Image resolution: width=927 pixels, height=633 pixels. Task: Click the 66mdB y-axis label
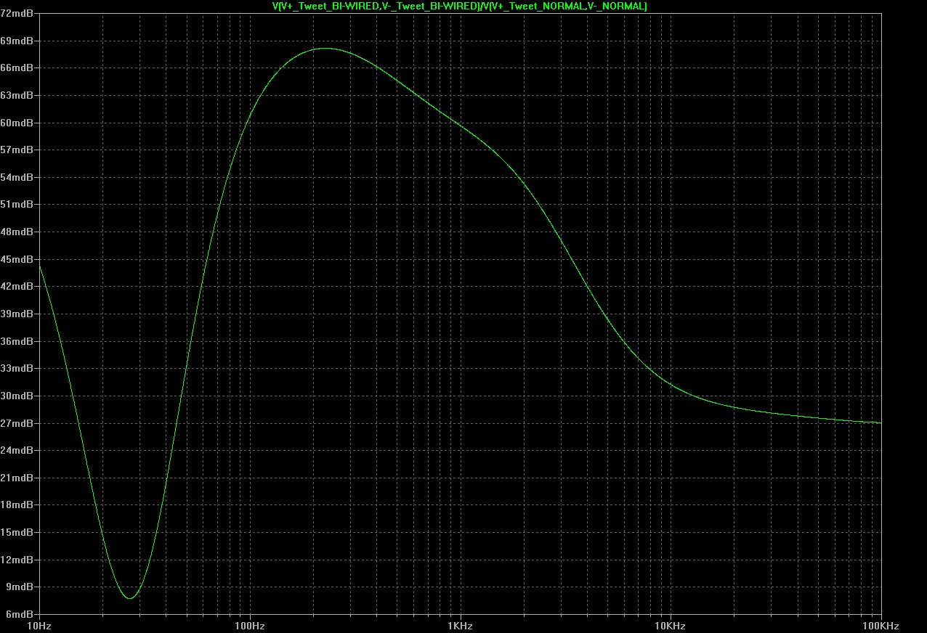click(x=17, y=68)
